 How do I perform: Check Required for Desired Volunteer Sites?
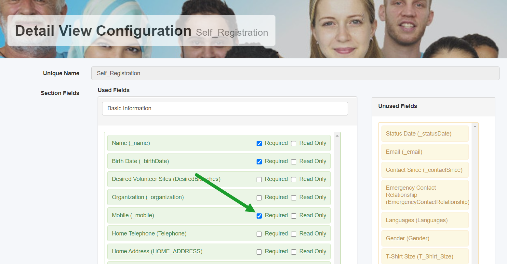[259, 180]
